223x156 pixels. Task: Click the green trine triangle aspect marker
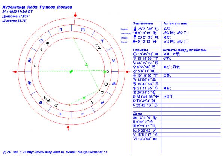(86, 64)
